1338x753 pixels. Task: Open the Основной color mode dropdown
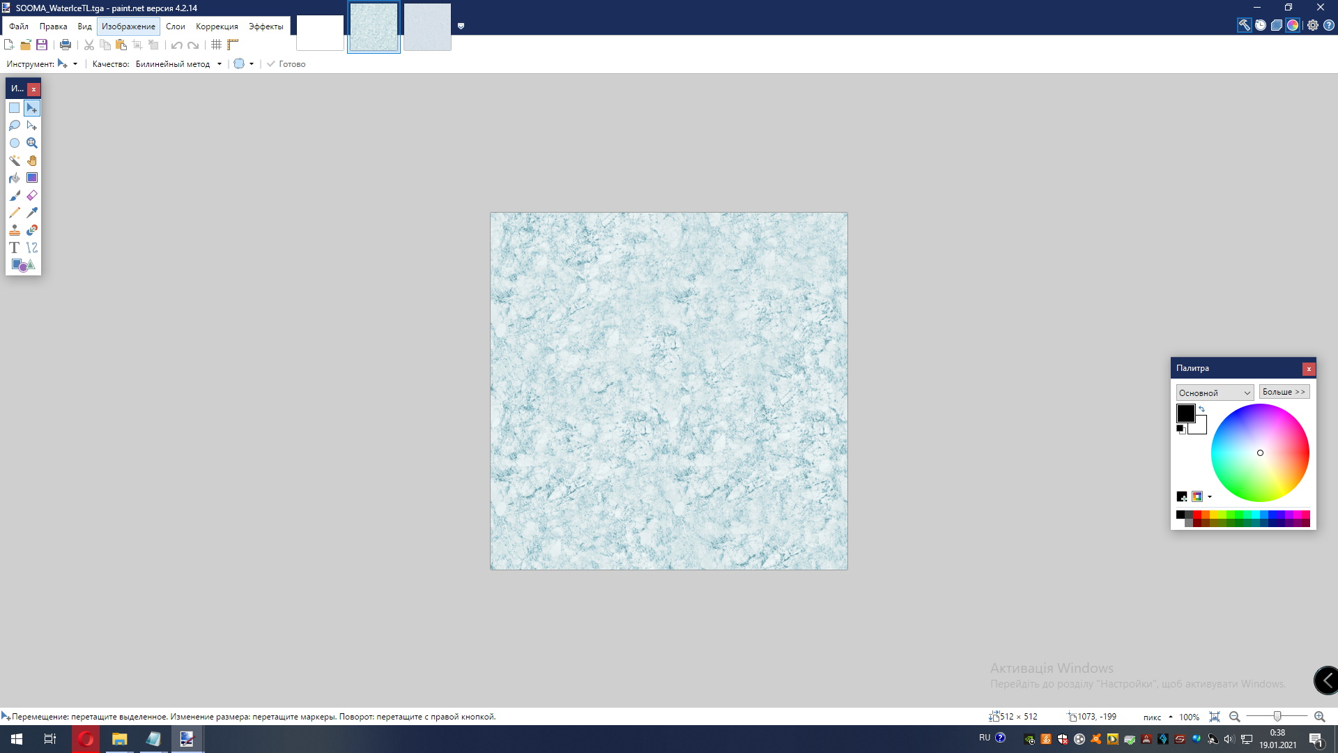click(x=1215, y=393)
